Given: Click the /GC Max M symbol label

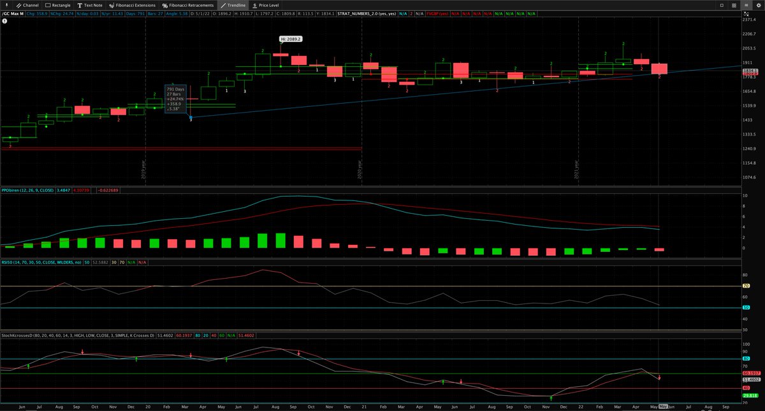Looking at the screenshot, I should point(13,13).
